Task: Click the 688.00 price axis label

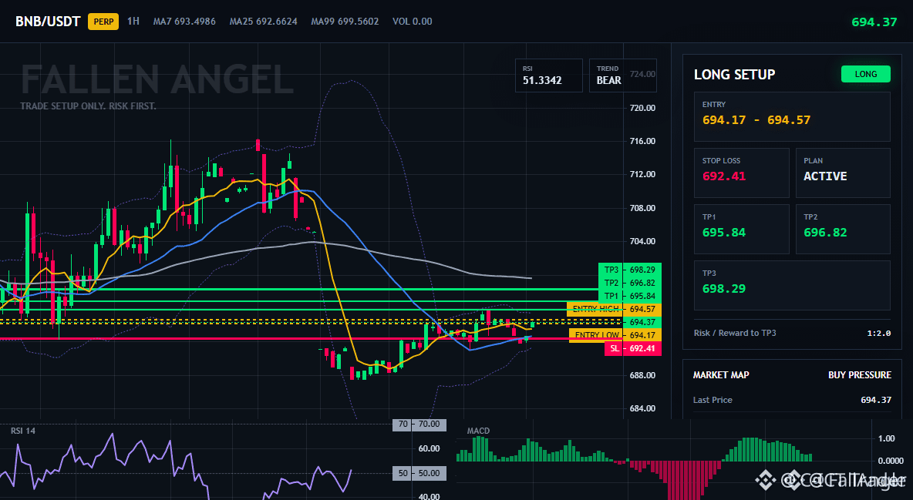Action: pos(642,375)
